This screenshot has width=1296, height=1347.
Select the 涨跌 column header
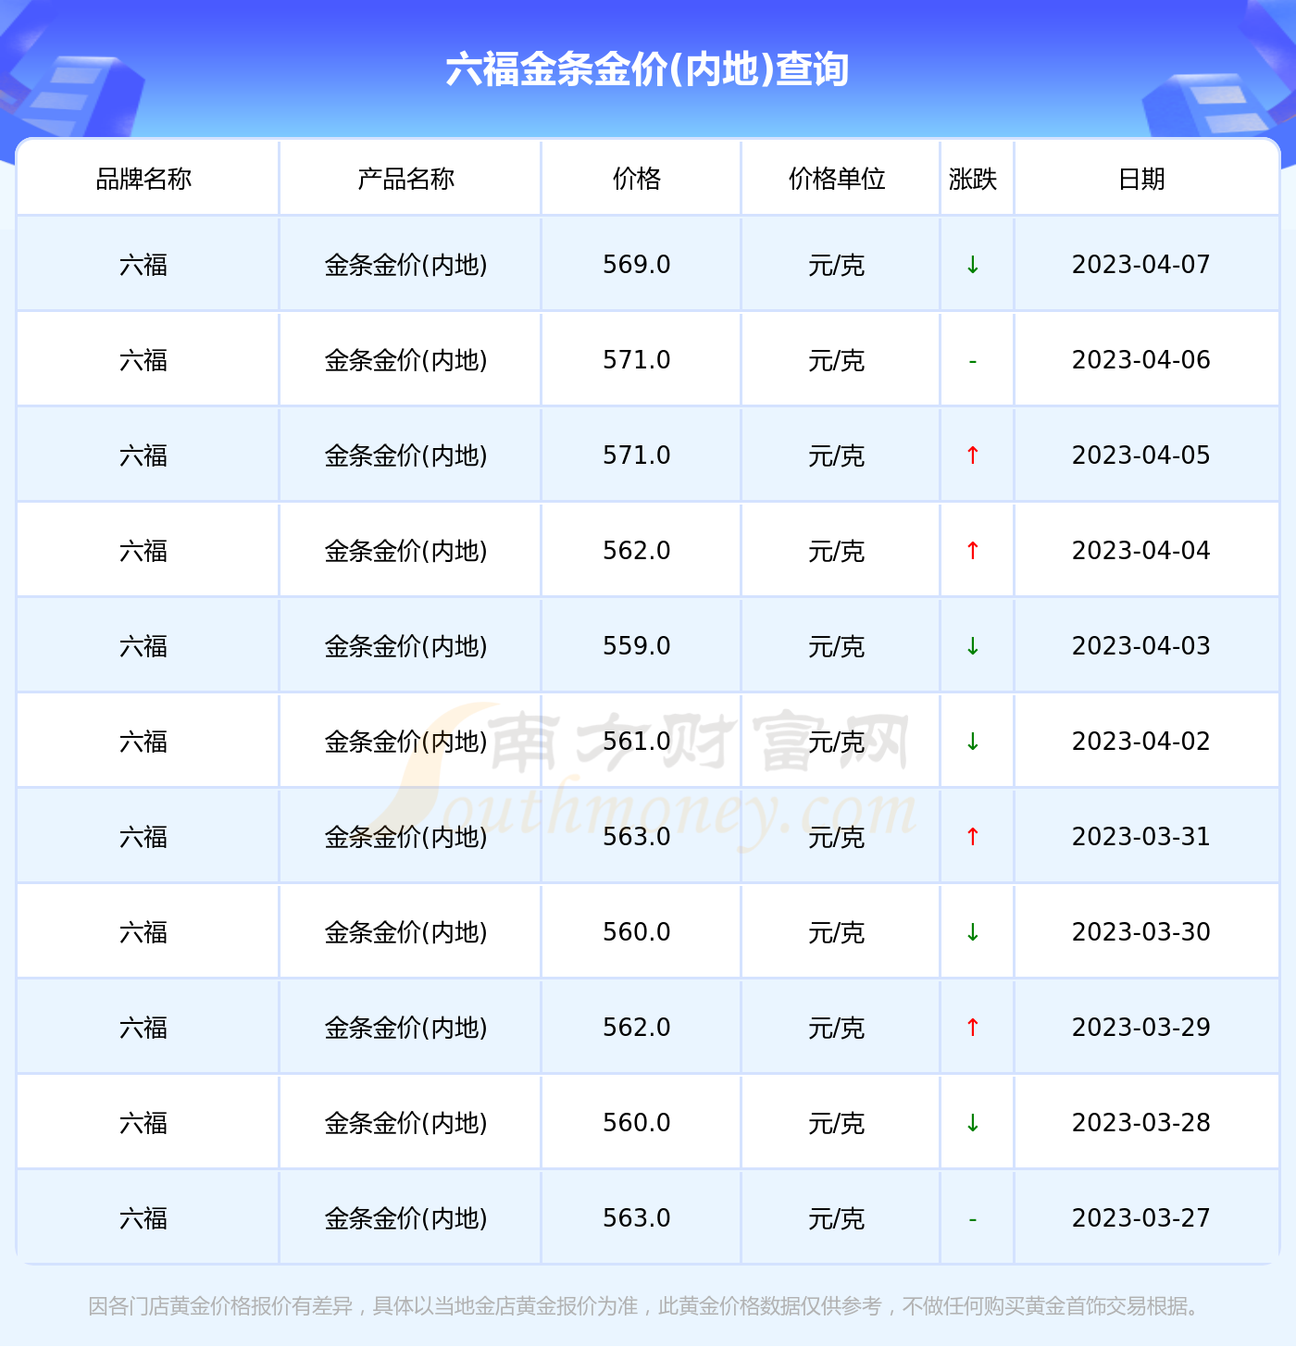coord(973,179)
